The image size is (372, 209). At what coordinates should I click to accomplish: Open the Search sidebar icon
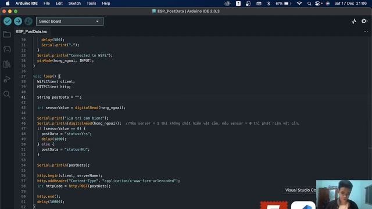point(7,94)
